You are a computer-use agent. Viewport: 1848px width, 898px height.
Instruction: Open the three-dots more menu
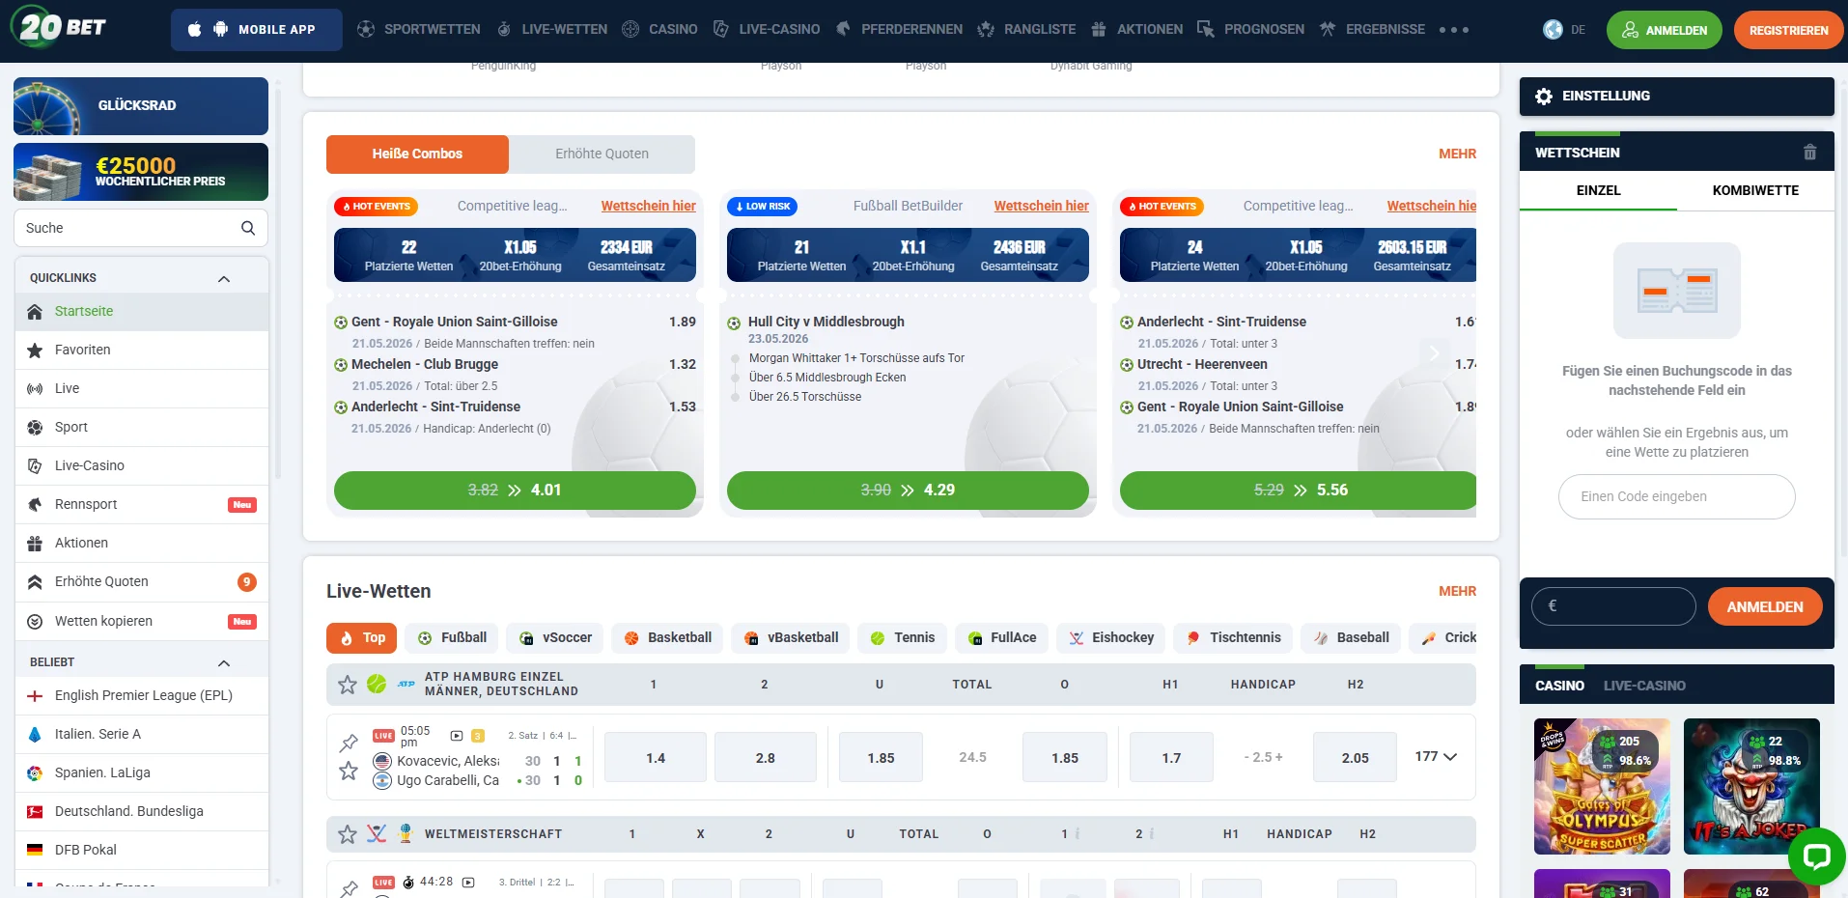[1454, 30]
